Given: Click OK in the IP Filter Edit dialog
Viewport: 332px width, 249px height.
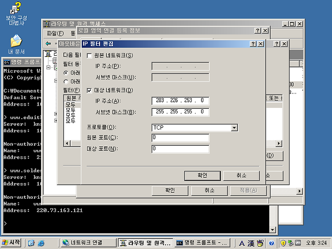Looking at the screenshot, I should click(202, 176).
